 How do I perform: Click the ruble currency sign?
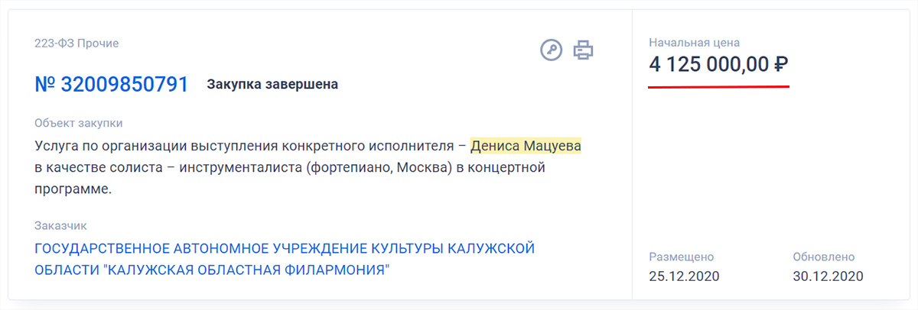781,65
